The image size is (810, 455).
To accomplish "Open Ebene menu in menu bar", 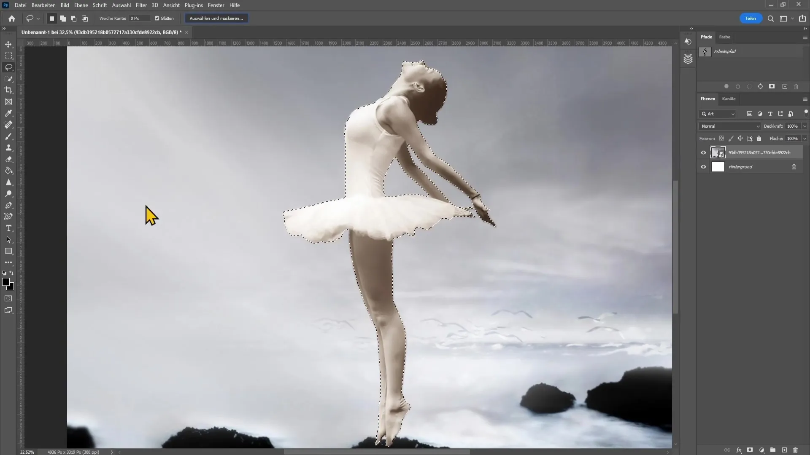I will 80,5.
